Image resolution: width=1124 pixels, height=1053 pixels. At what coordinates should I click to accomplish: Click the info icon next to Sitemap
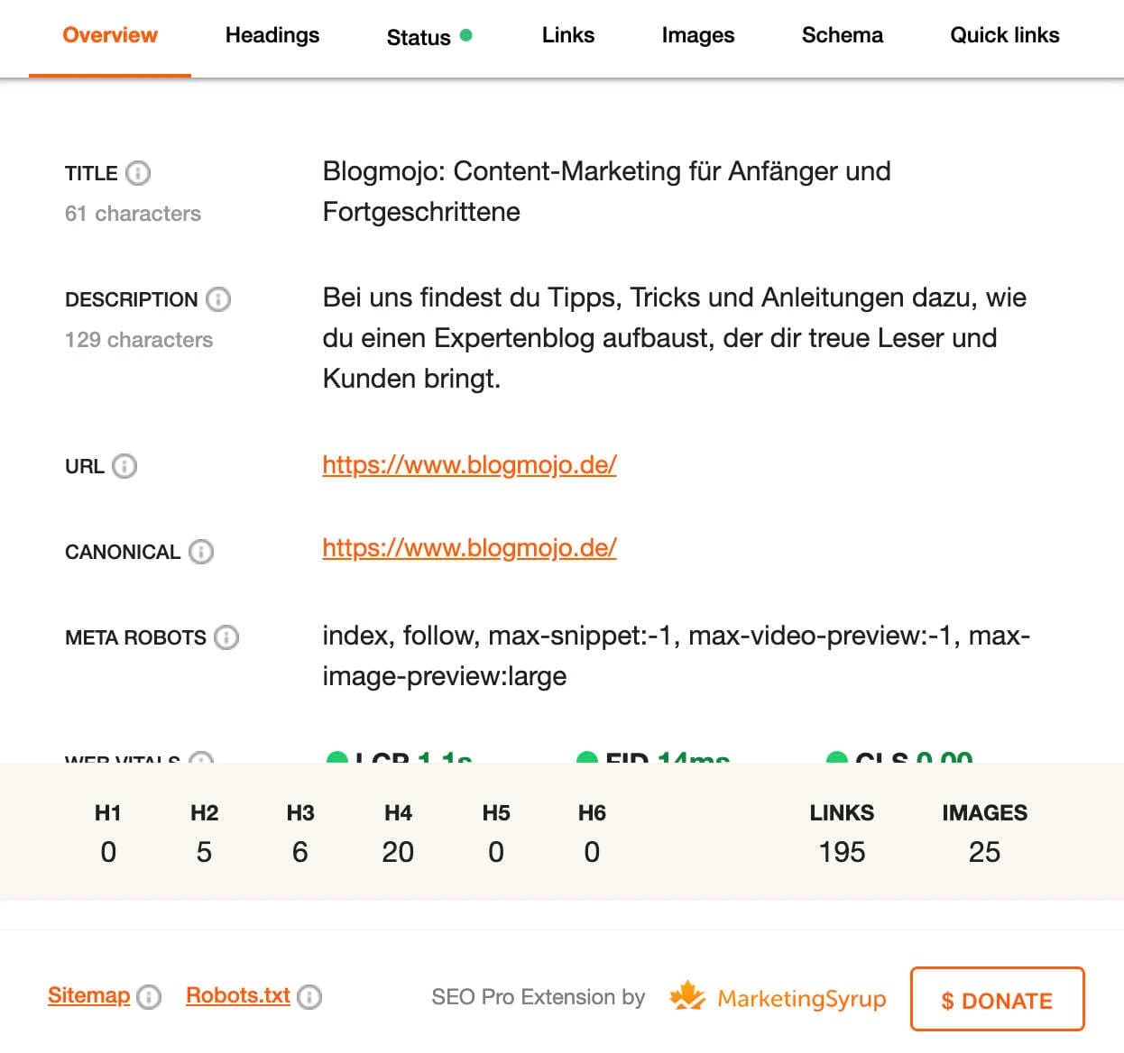click(149, 997)
